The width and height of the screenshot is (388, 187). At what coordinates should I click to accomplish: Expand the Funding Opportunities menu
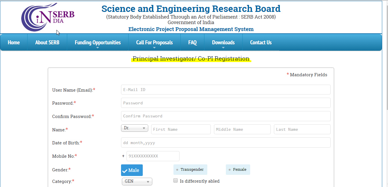click(98, 42)
